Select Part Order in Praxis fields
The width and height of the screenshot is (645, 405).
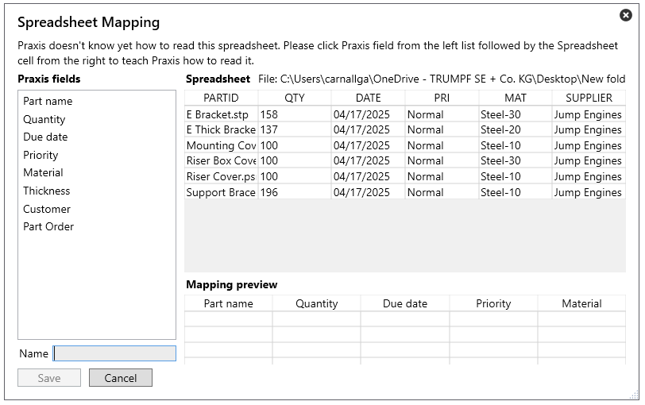tap(48, 226)
